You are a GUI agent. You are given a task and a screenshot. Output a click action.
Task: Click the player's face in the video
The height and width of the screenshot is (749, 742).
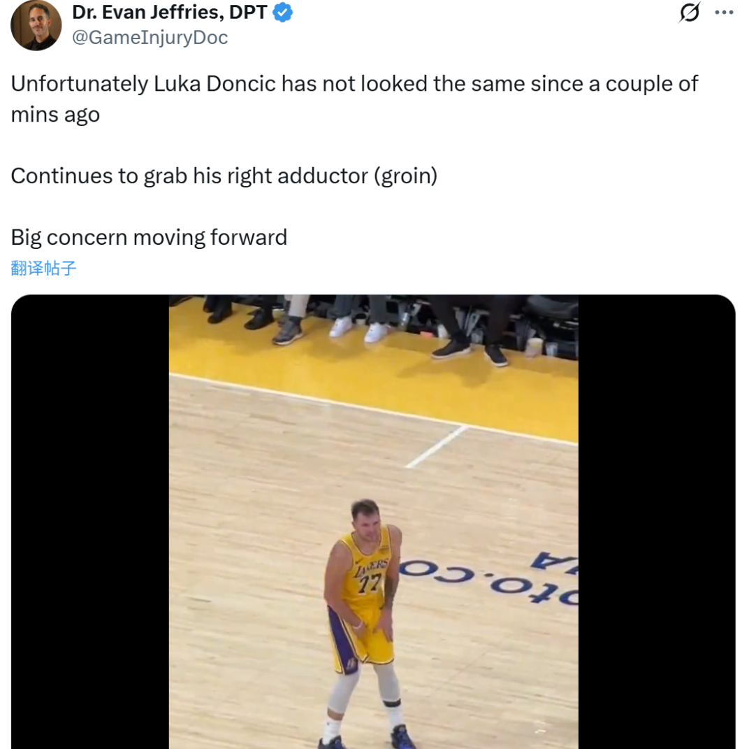click(364, 518)
